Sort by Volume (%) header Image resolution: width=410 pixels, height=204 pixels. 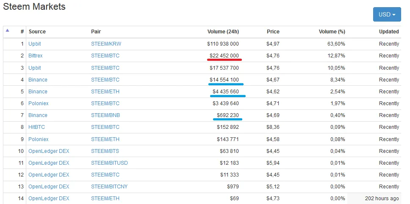click(332, 32)
